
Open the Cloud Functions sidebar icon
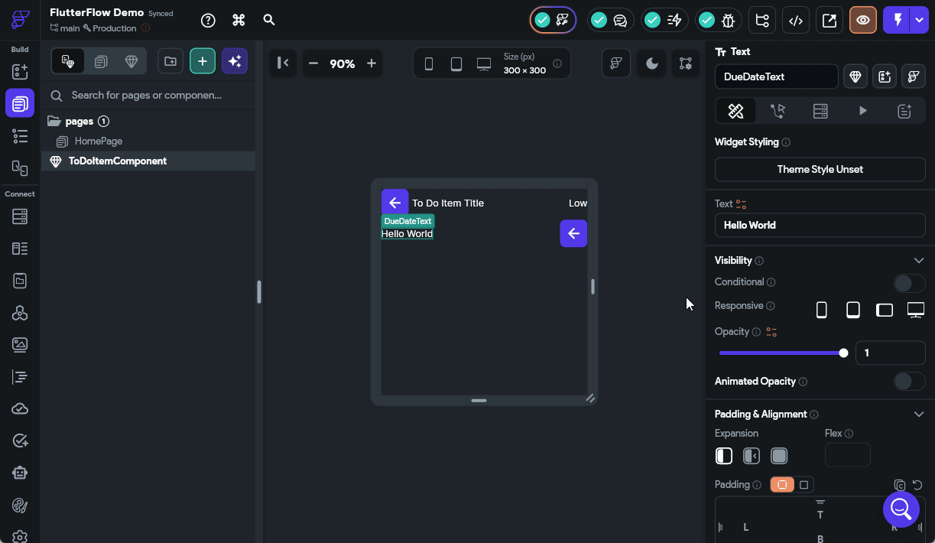(x=20, y=409)
